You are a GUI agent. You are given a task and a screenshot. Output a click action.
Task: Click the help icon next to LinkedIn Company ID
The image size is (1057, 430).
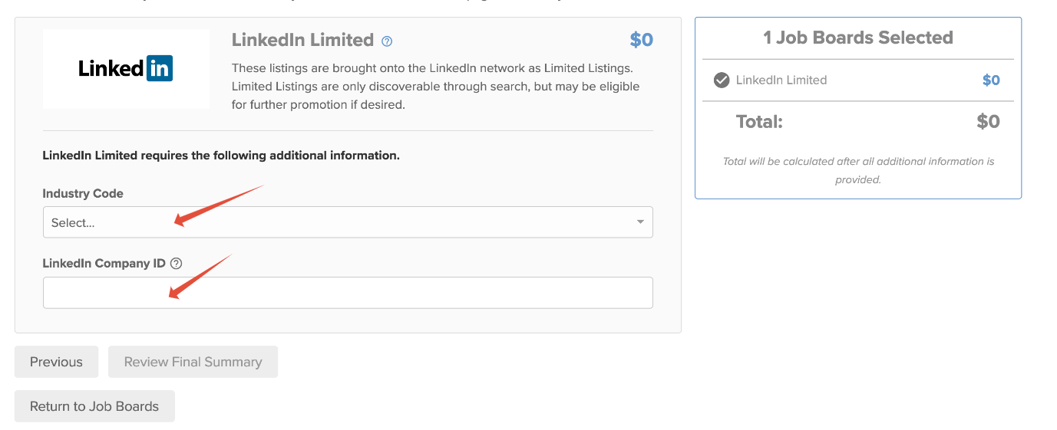click(x=177, y=264)
